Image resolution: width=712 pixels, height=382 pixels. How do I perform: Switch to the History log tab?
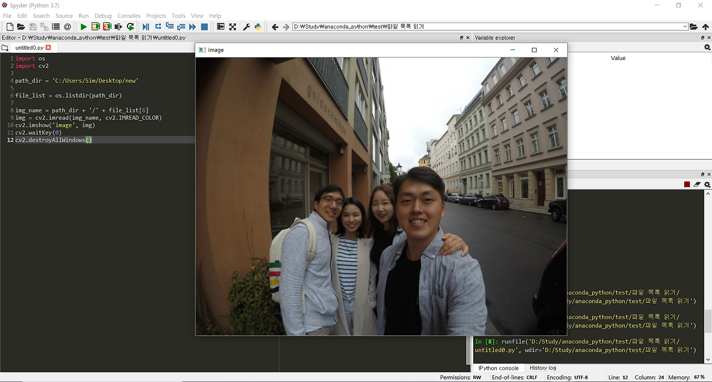click(542, 368)
